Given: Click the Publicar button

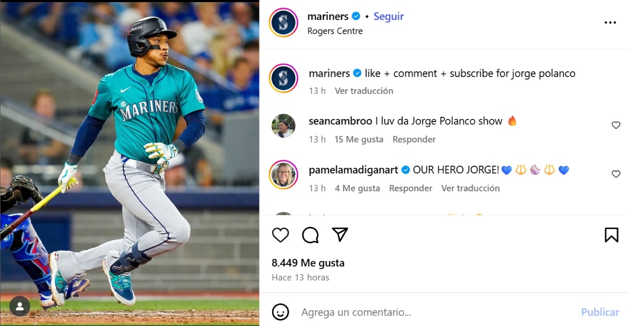Looking at the screenshot, I should pyautogui.click(x=600, y=312).
